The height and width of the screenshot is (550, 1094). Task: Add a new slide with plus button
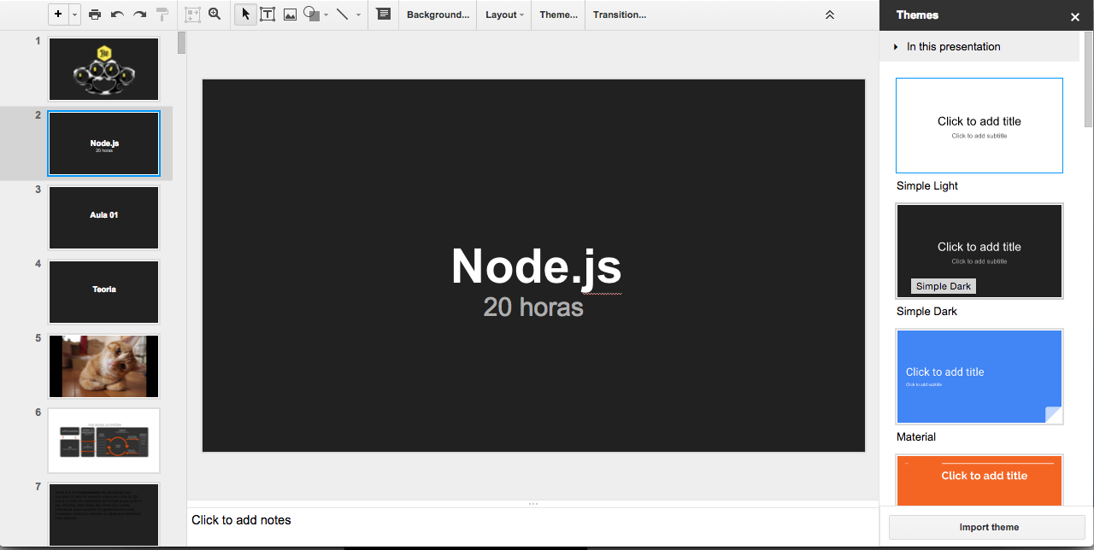58,15
